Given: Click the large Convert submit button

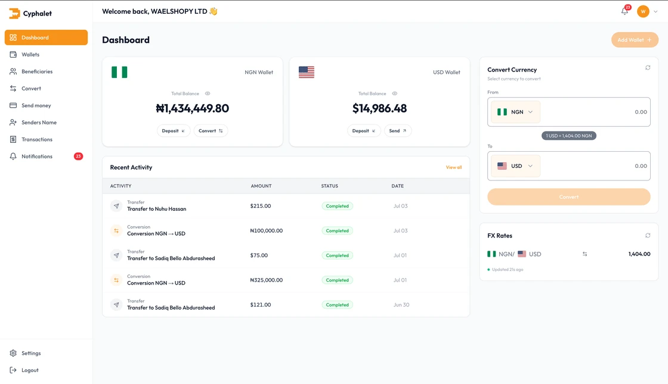Looking at the screenshot, I should coord(569,197).
